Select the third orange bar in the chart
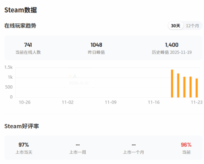Image resolution: width=204 pixels, height=164 pixels. 184,87
